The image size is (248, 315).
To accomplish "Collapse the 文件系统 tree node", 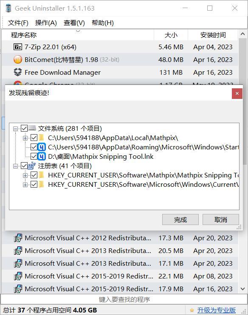I will coord(15,129).
